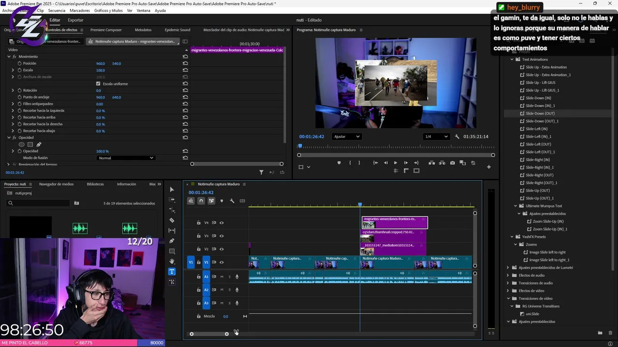Click the Program monitor settings wrench

(457, 136)
